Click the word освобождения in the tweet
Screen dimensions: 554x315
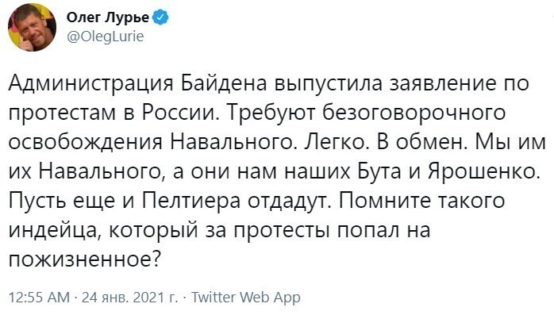pyautogui.click(x=86, y=143)
